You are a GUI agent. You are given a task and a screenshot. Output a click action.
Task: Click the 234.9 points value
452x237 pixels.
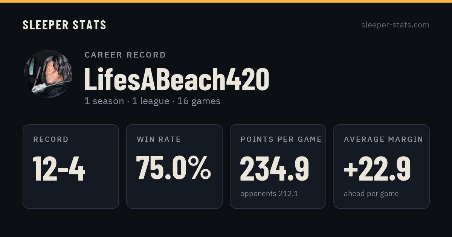tap(275, 168)
